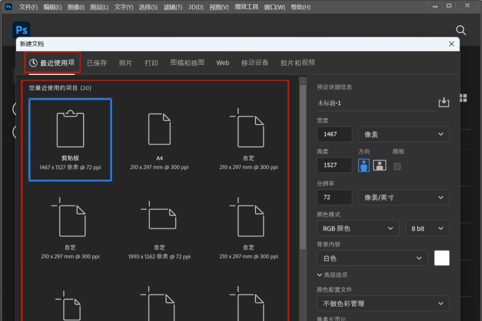Open 文件(F) menu
The width and height of the screenshot is (482, 321).
[x=28, y=7]
